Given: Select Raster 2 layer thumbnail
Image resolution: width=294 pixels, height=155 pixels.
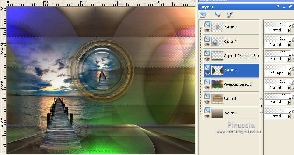Looking at the screenshot, I should [x=217, y=27].
